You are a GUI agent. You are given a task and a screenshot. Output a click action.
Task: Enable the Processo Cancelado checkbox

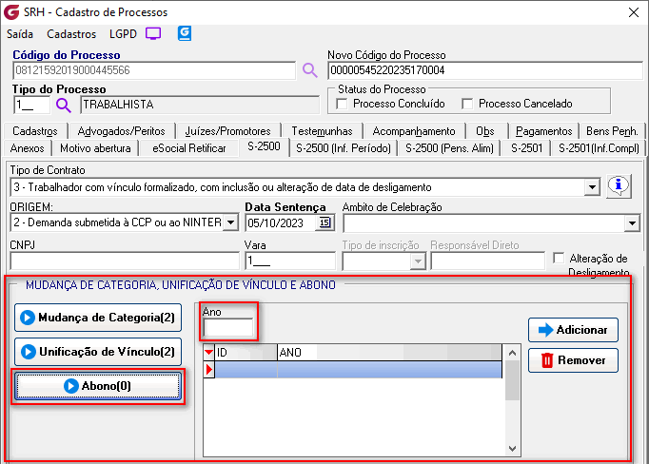[x=467, y=104]
